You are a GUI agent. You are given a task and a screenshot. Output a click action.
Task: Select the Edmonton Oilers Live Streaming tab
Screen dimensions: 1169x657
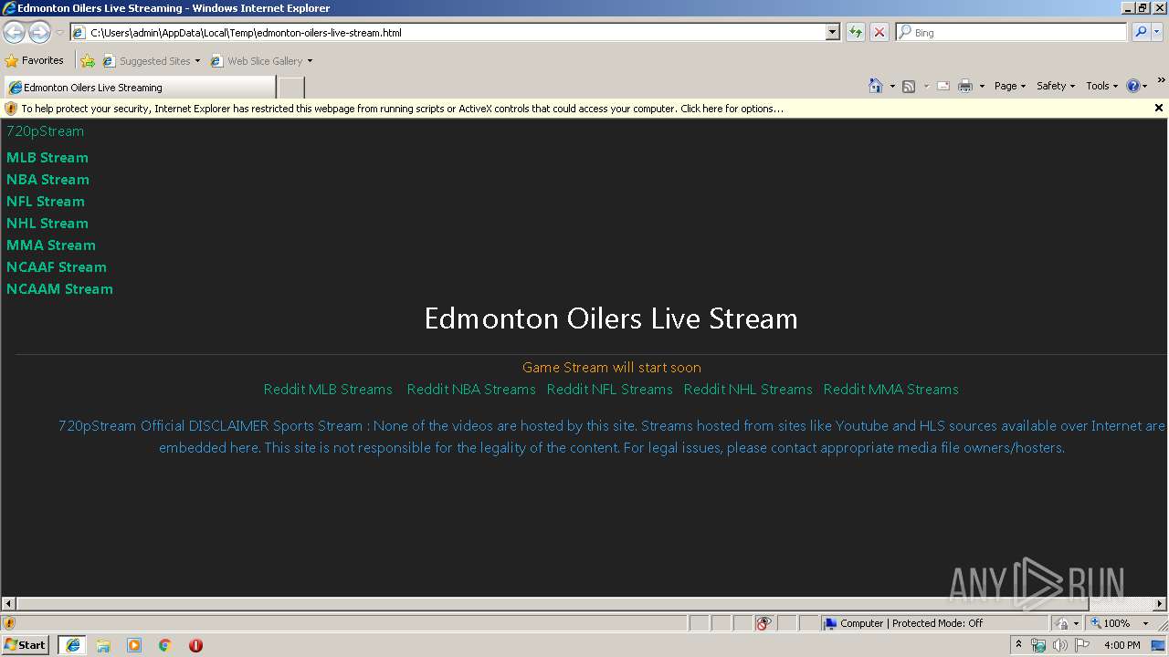pyautogui.click(x=139, y=88)
